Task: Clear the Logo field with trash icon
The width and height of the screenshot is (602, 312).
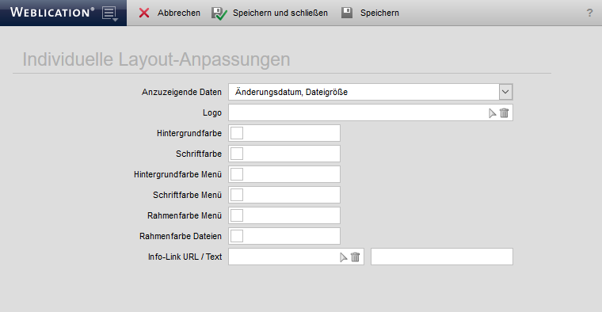Action: coord(504,112)
